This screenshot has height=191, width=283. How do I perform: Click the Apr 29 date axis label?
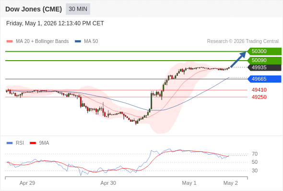(x=27, y=183)
